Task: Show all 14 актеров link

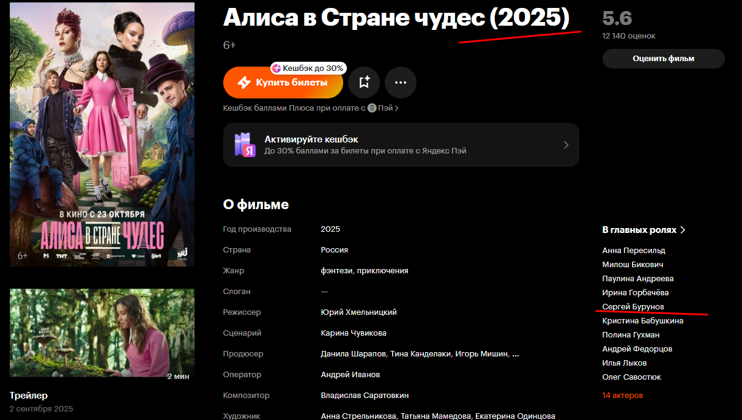Action: click(623, 396)
